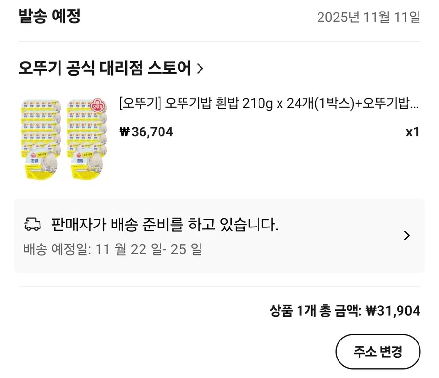
Task: Select the total amount ₩31,904
Action: point(394,310)
